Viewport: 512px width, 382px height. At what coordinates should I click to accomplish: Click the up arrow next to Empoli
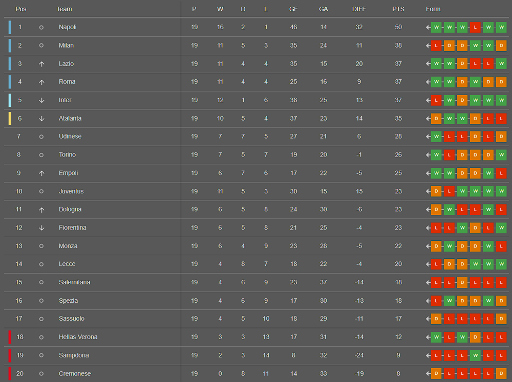pos(41,173)
